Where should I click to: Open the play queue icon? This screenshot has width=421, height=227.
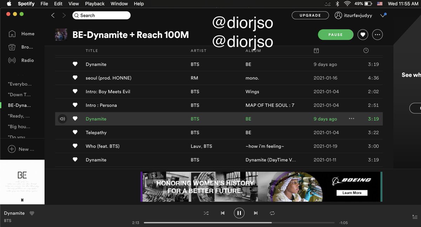[x=415, y=217]
